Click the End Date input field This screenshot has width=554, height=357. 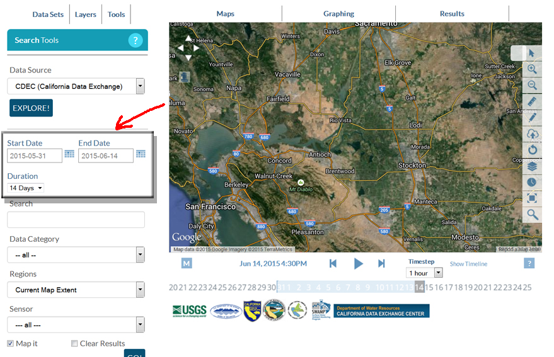pos(106,156)
